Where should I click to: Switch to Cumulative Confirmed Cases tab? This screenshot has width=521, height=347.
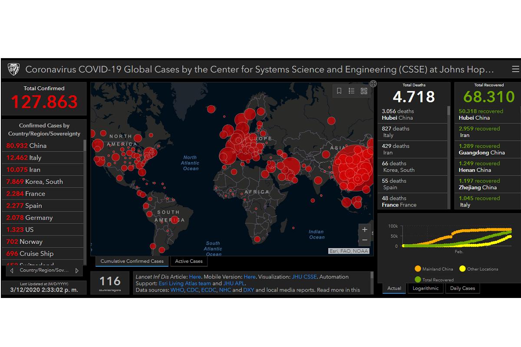pyautogui.click(x=132, y=261)
